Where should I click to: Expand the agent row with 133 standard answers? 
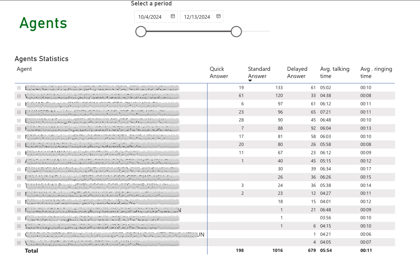[x=19, y=88]
